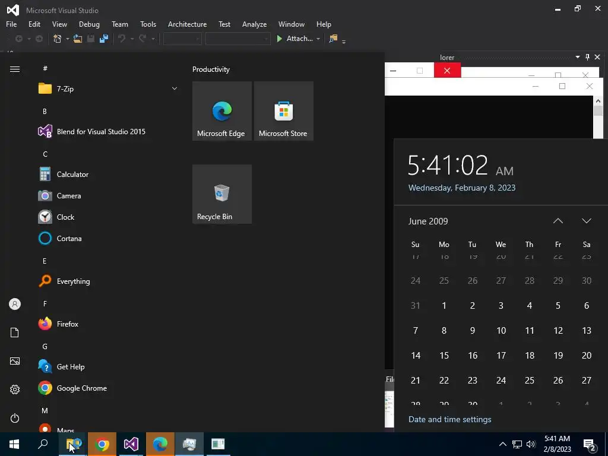This screenshot has width=608, height=456.
Task: Open the Microsoft Store tile
Action: click(283, 111)
